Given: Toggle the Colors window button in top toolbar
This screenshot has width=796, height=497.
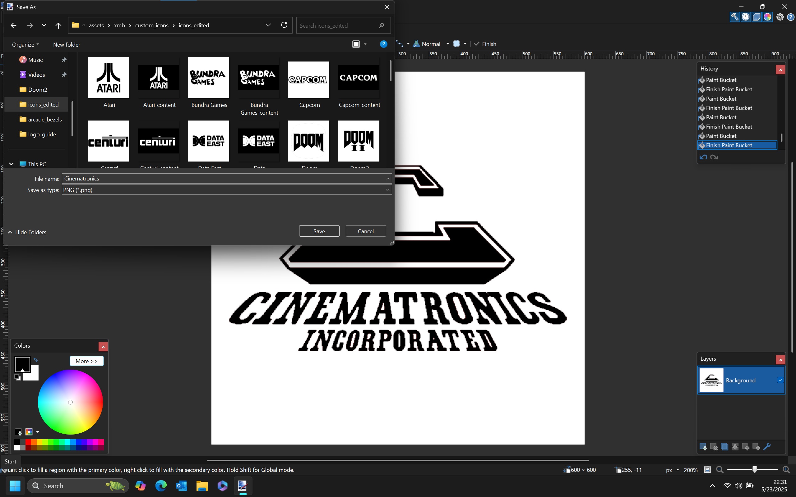Looking at the screenshot, I should coord(767,17).
